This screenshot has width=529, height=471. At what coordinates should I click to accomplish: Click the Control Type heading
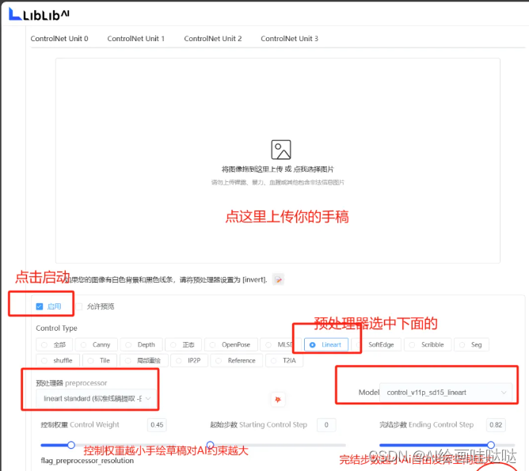click(57, 328)
